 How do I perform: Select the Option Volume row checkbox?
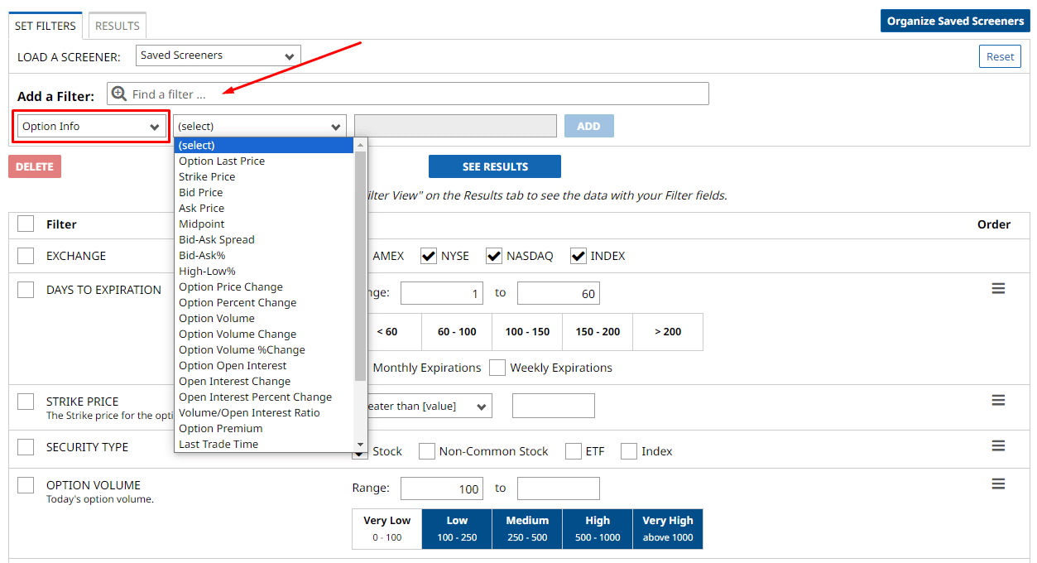pos(26,485)
